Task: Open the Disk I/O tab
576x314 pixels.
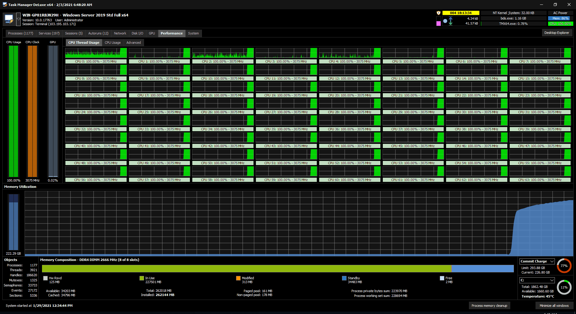Action: [x=137, y=33]
